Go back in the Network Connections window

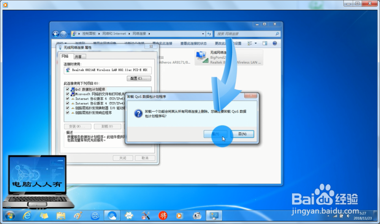coord(56,34)
